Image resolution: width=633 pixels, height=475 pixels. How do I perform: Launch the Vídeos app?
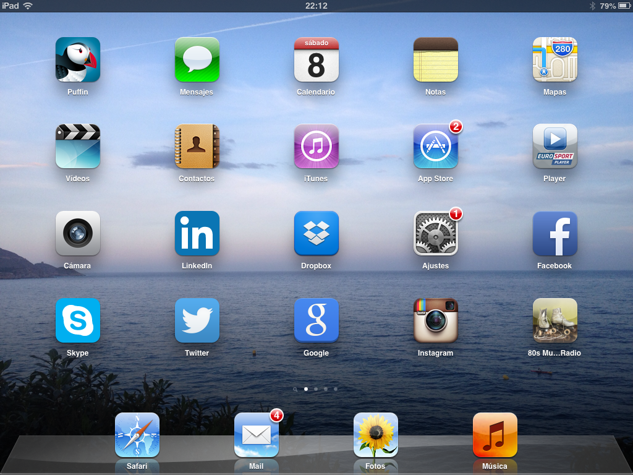(77, 146)
